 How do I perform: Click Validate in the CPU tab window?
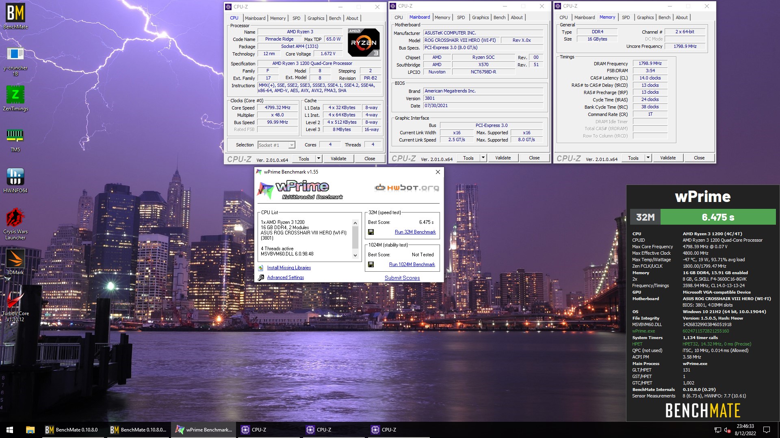pyautogui.click(x=338, y=159)
